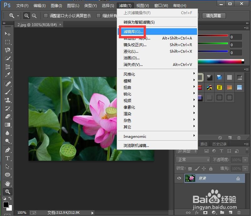Image resolution: width=251 pixels, height=216 pixels.
Task: Click the delete layer trash icon
Action: [x=239, y=138]
